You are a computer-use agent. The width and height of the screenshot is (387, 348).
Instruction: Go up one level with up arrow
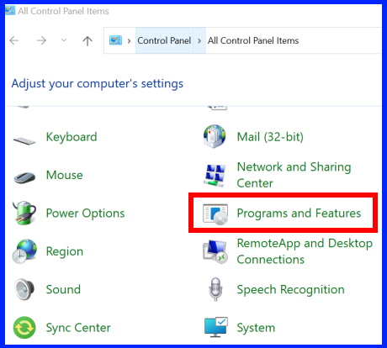point(87,41)
